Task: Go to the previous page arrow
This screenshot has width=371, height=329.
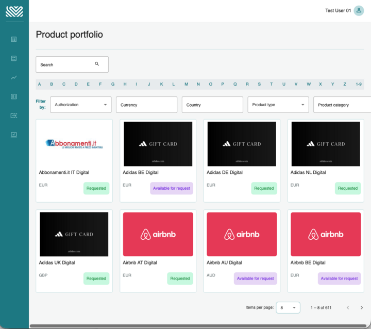Action: click(348, 307)
